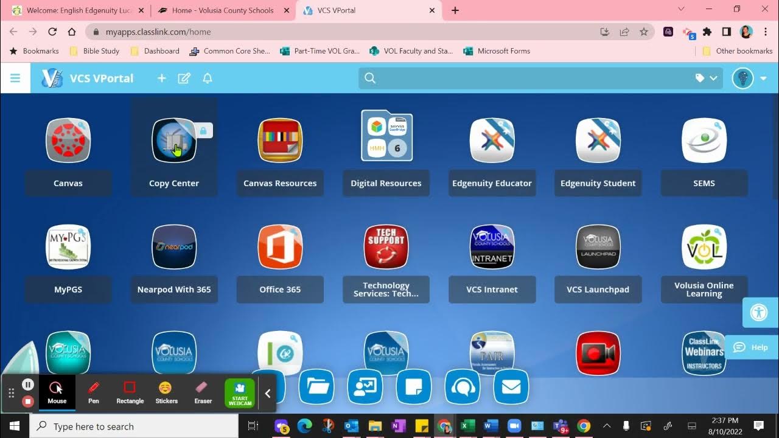Launch the Copy Center app icon
The width and height of the screenshot is (779, 438).
pyautogui.click(x=174, y=141)
